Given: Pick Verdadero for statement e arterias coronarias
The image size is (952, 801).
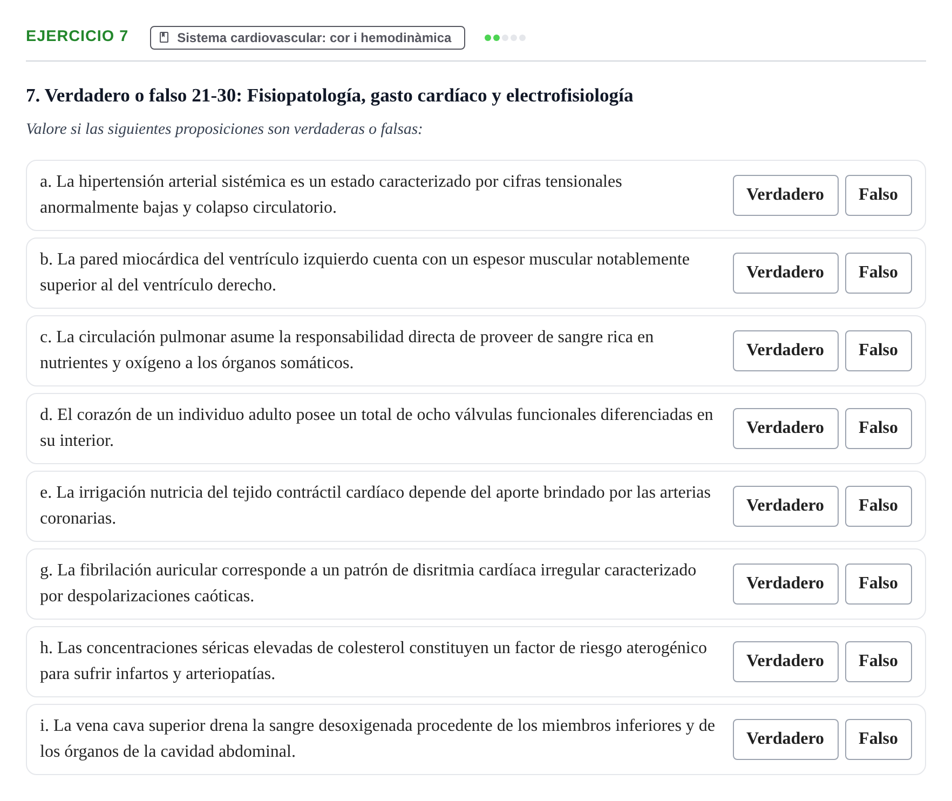Looking at the screenshot, I should 785,506.
